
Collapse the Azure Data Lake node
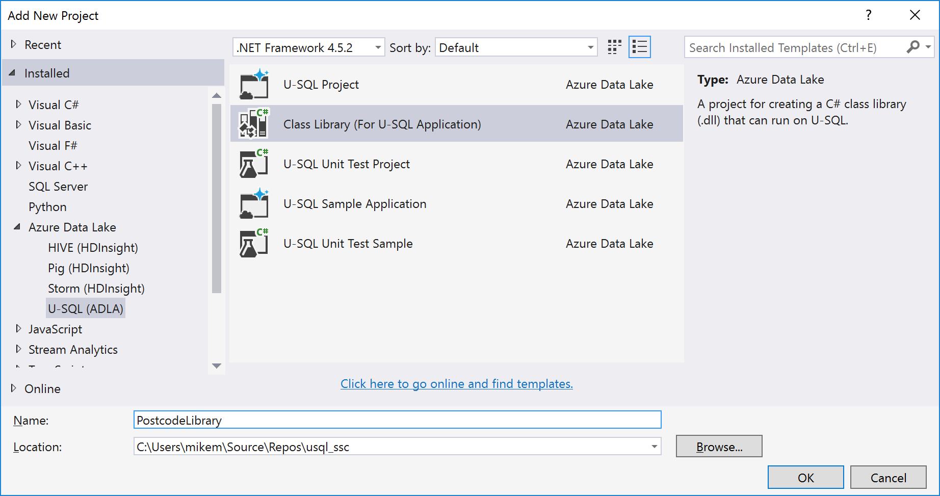pos(18,227)
